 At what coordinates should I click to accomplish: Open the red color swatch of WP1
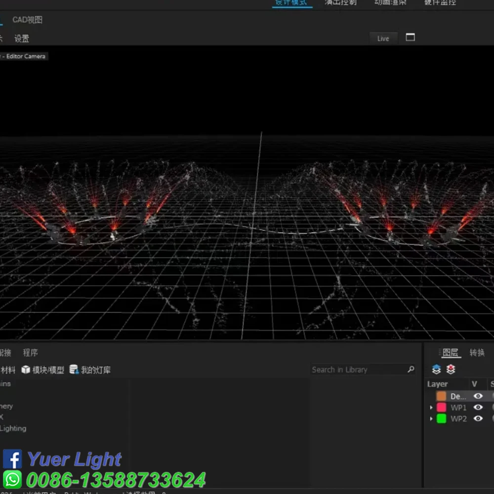pos(441,408)
